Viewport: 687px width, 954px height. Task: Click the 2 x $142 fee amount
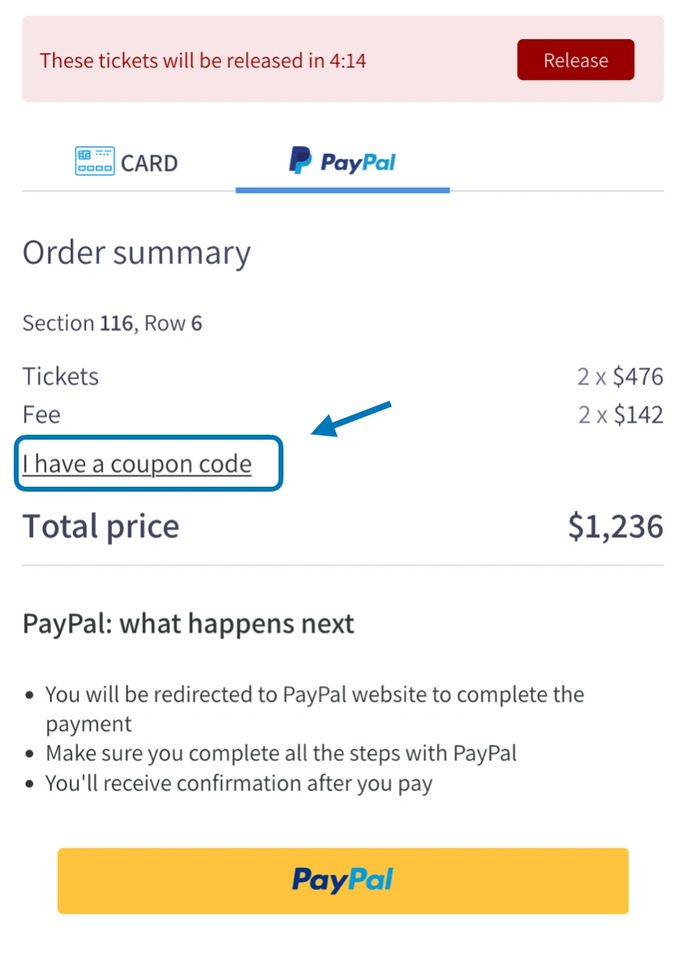point(620,415)
